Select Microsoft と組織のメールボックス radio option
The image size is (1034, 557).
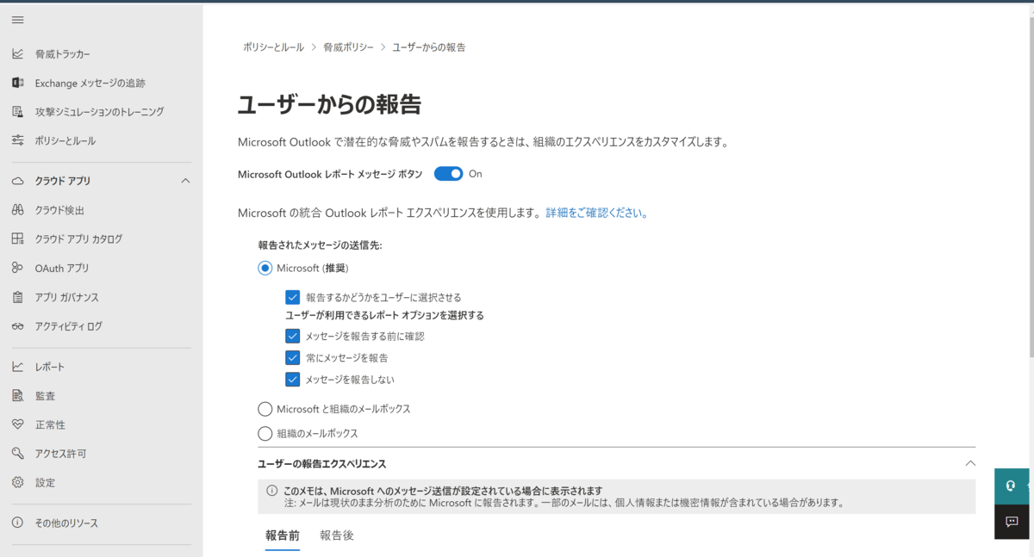pyautogui.click(x=265, y=409)
